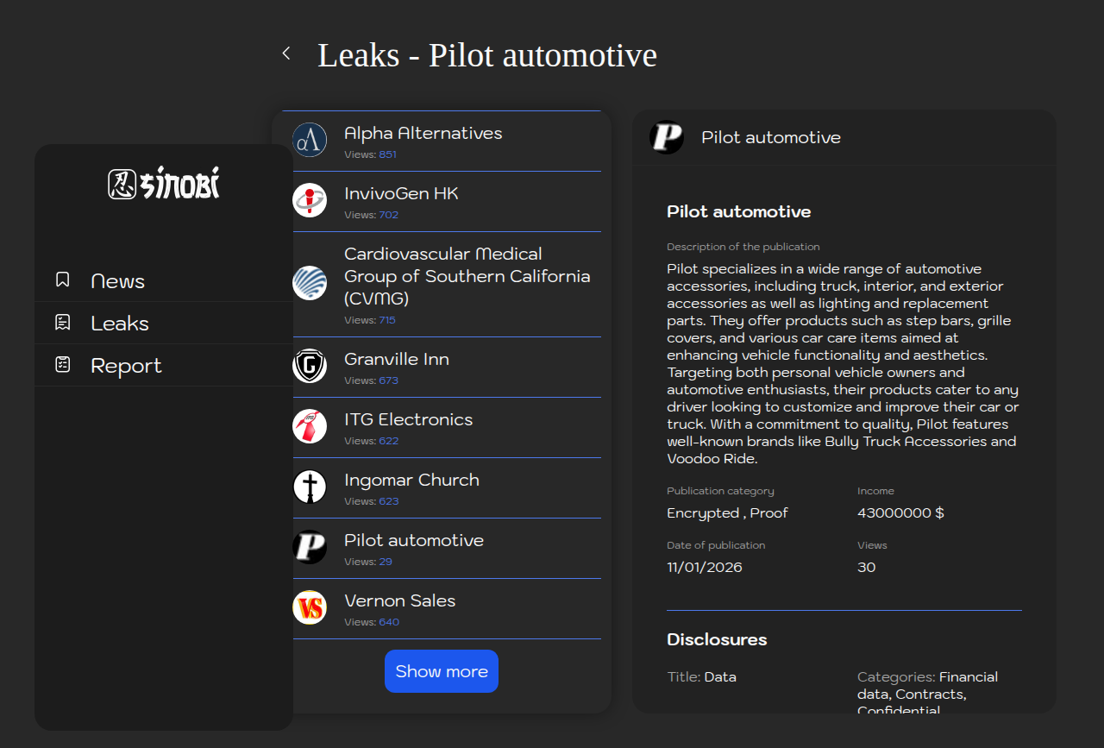Open the Report menu item
The image size is (1104, 748).
[126, 366]
